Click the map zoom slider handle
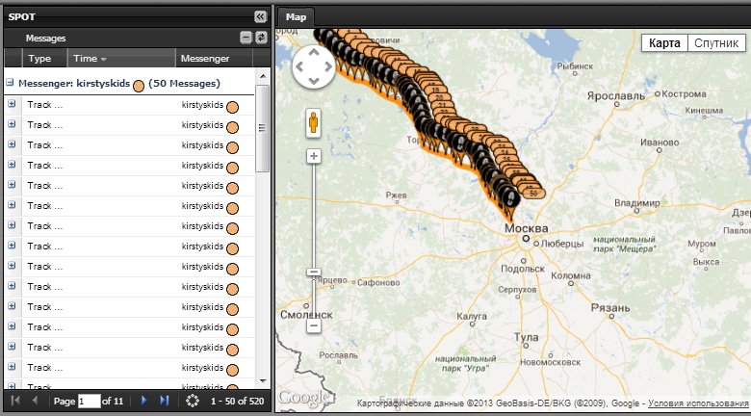 tap(313, 273)
